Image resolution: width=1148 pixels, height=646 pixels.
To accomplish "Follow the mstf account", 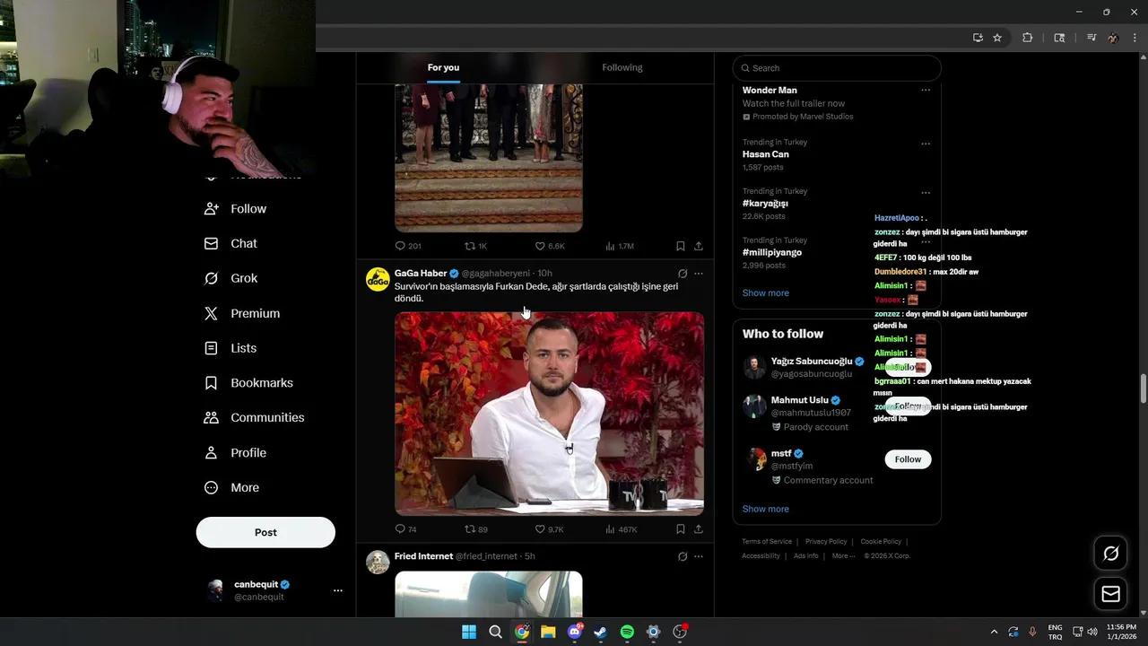I will 908,459.
